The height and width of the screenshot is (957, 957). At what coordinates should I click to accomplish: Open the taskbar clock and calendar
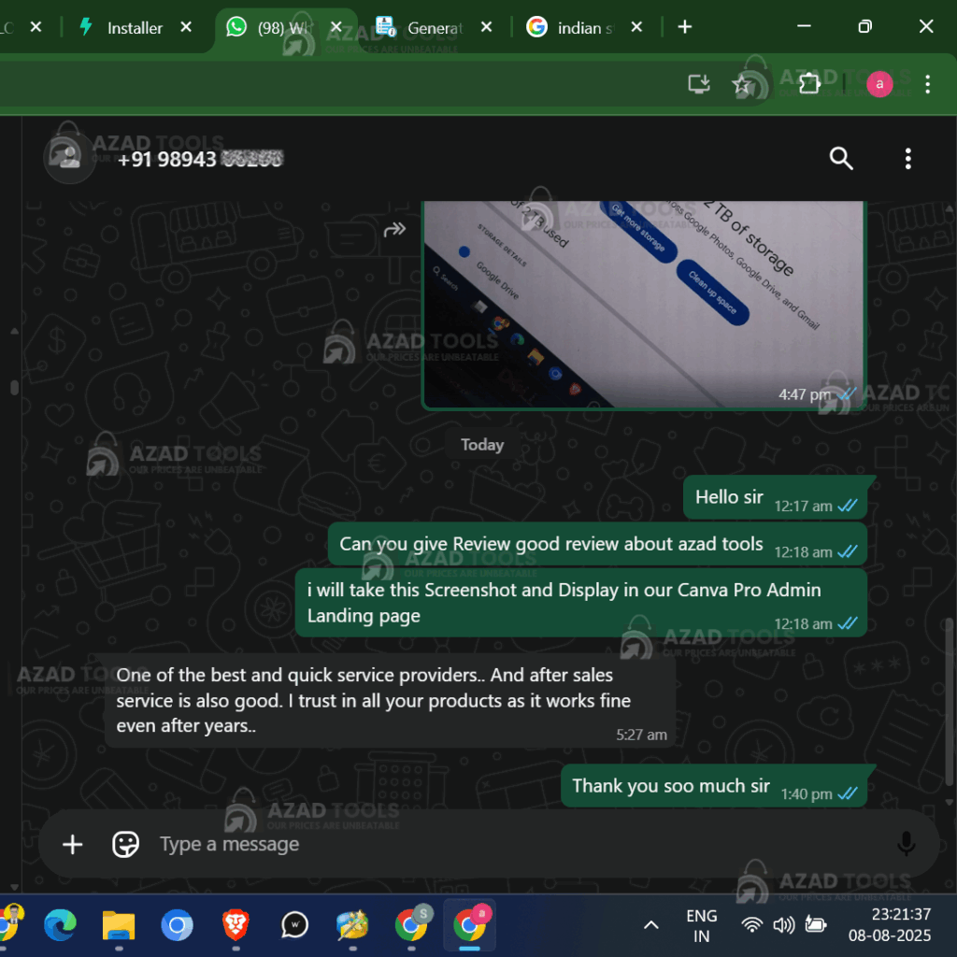point(890,925)
